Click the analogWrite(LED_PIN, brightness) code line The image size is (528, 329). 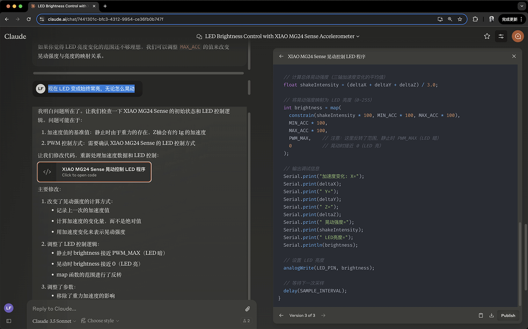[329, 268]
